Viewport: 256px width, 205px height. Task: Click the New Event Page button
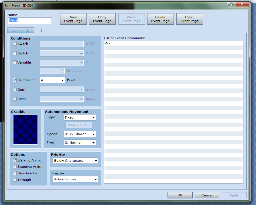coord(73,19)
